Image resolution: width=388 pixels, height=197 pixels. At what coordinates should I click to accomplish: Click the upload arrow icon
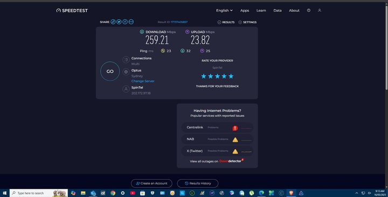[188, 32]
